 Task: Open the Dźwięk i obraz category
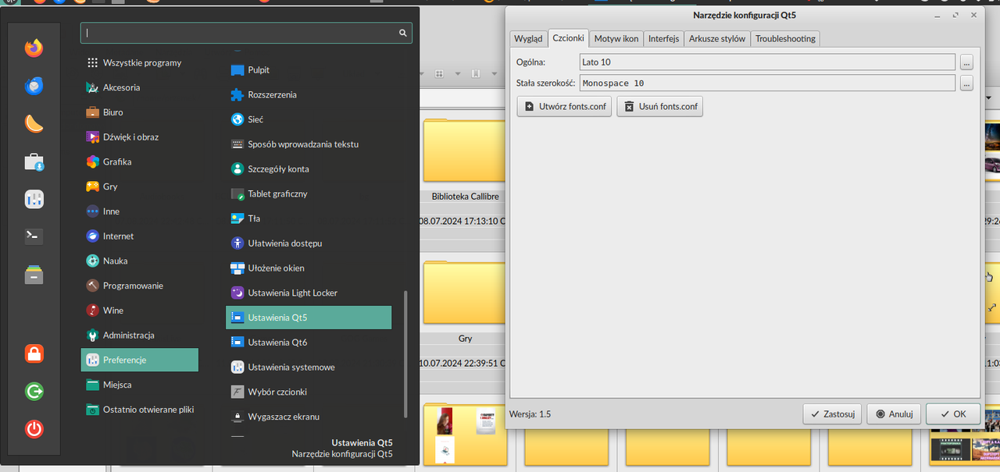140,137
